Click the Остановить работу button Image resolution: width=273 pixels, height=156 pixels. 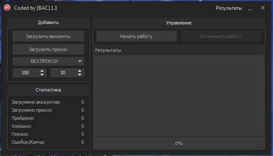(x=221, y=36)
